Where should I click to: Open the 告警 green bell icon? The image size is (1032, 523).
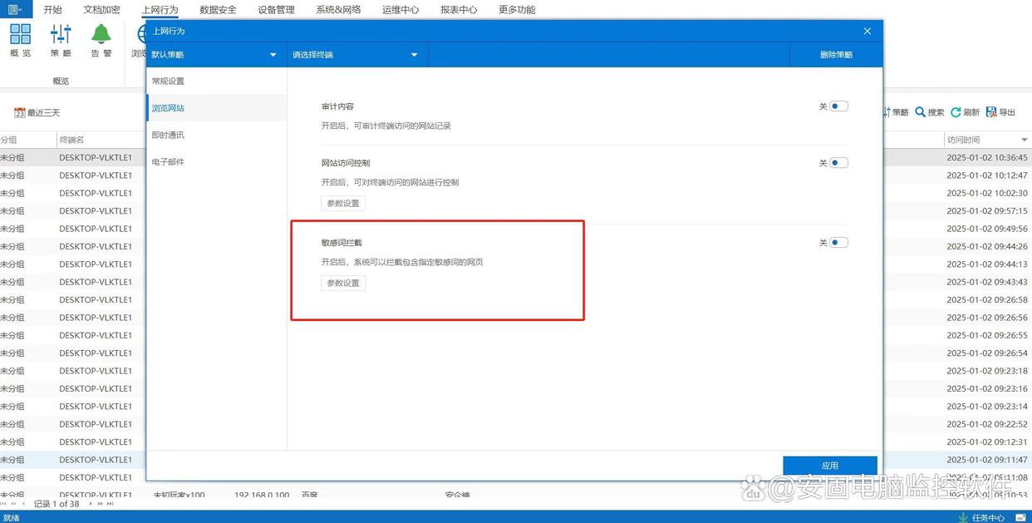101,34
